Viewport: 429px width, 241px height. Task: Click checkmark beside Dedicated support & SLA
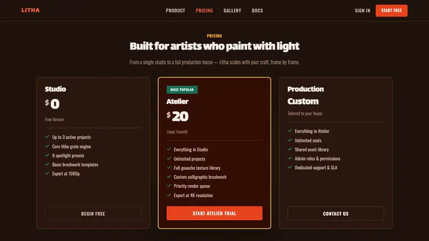[x=290, y=167]
